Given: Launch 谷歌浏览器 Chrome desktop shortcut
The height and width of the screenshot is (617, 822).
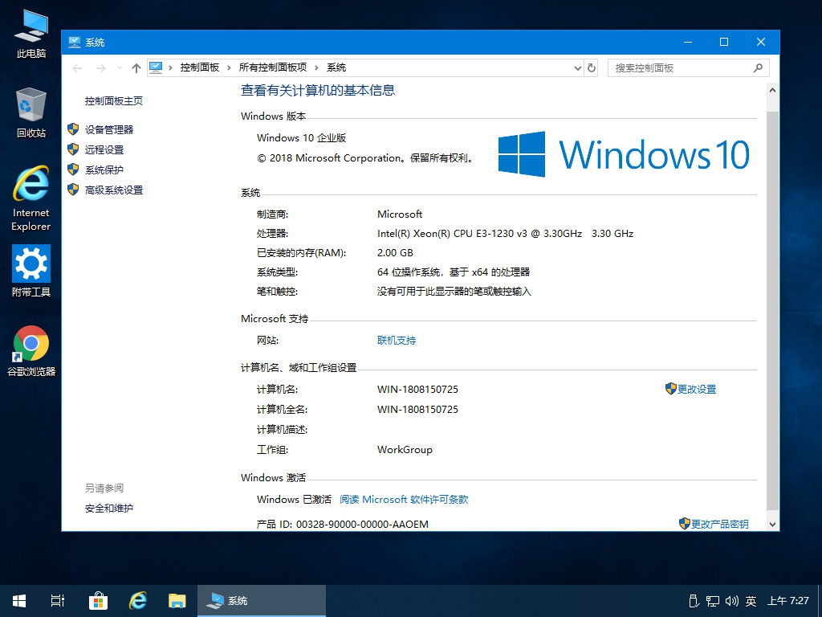Looking at the screenshot, I should click(31, 351).
